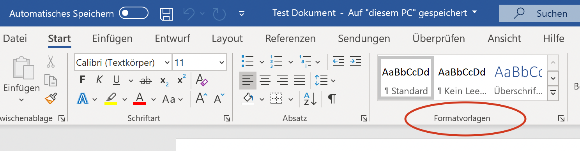Image resolution: width=580 pixels, height=151 pixels.
Task: Click the copy icon
Action: [51, 80]
